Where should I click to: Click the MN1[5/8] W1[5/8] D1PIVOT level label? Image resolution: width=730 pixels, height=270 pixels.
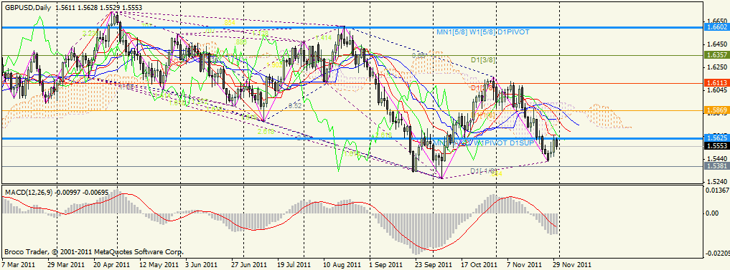482,32
